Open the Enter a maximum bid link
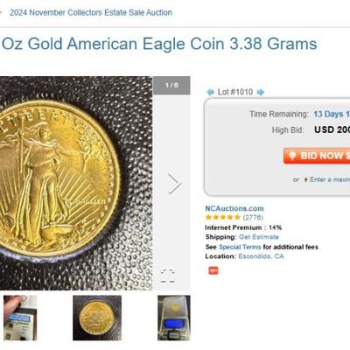 pyautogui.click(x=330, y=179)
